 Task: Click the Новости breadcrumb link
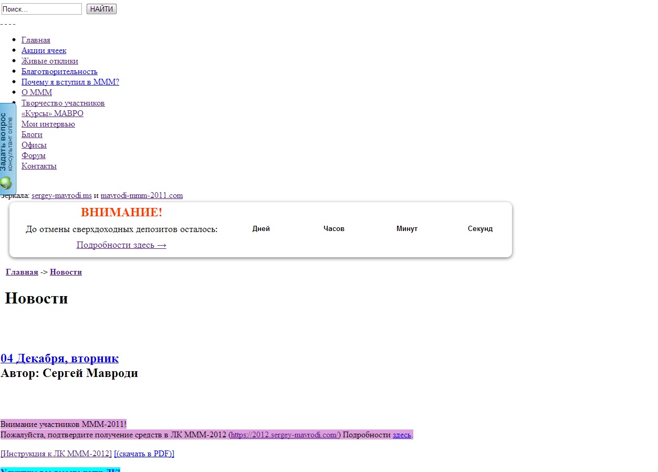pyautogui.click(x=66, y=272)
